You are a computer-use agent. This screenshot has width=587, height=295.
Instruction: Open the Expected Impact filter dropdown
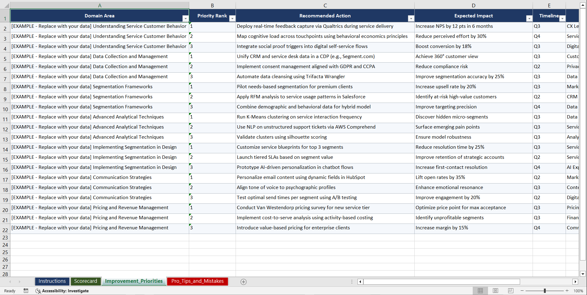point(530,18)
